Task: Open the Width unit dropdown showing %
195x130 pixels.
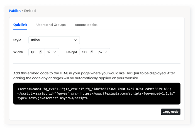Action: pos(52,52)
